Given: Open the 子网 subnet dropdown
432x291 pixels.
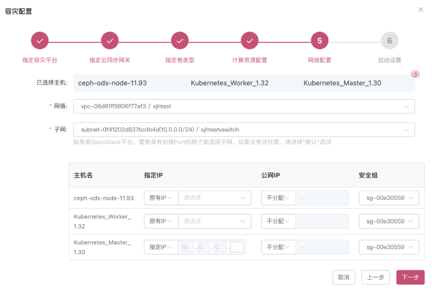Looking at the screenshot, I should pyautogui.click(x=244, y=130).
